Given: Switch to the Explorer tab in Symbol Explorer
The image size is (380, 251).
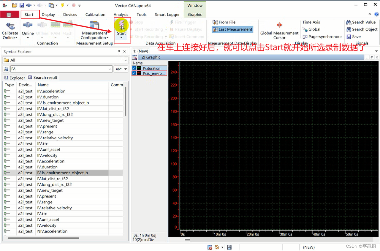Looking at the screenshot, I should pos(15,78).
